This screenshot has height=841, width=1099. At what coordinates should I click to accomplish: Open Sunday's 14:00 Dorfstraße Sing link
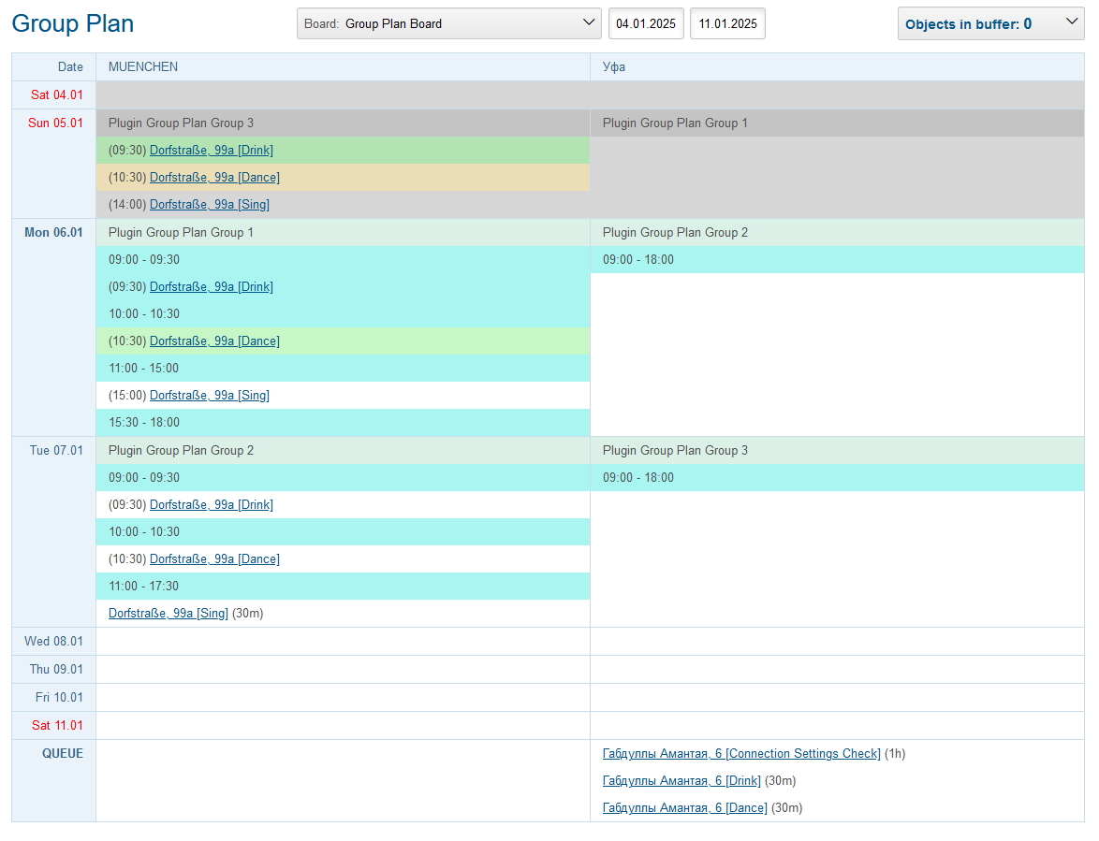pyautogui.click(x=209, y=205)
